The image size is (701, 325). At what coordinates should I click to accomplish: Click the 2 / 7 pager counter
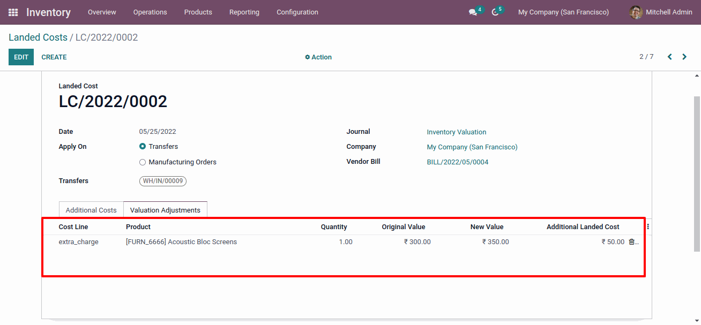point(646,57)
